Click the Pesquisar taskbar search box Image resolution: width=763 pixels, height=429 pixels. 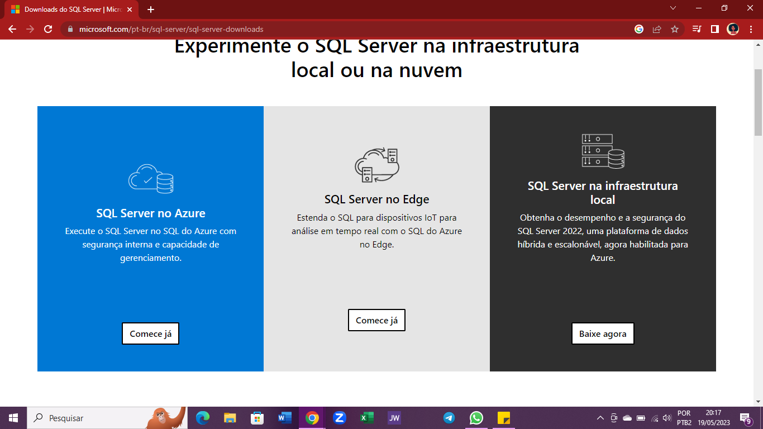[107, 418]
